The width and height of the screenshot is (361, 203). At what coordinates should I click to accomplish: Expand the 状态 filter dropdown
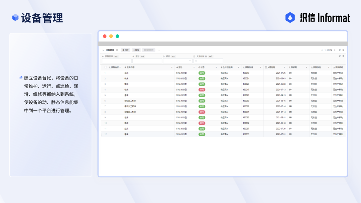click(177, 61)
